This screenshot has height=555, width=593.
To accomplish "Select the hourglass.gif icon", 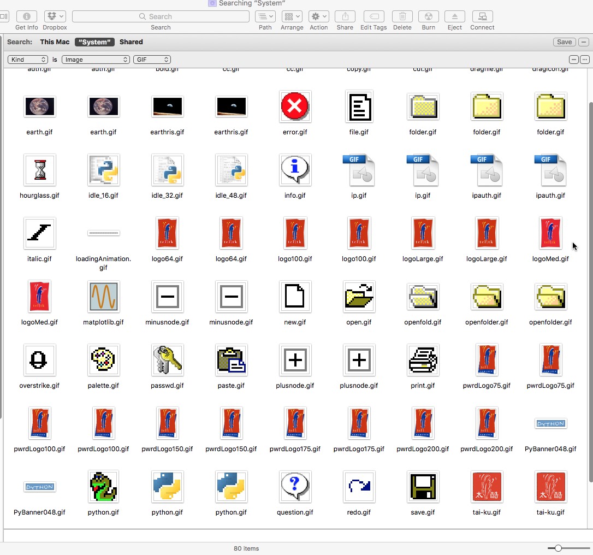I will click(40, 170).
